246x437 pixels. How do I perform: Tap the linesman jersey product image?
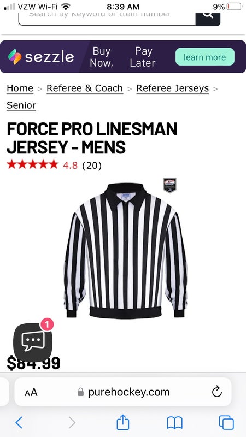click(x=126, y=250)
